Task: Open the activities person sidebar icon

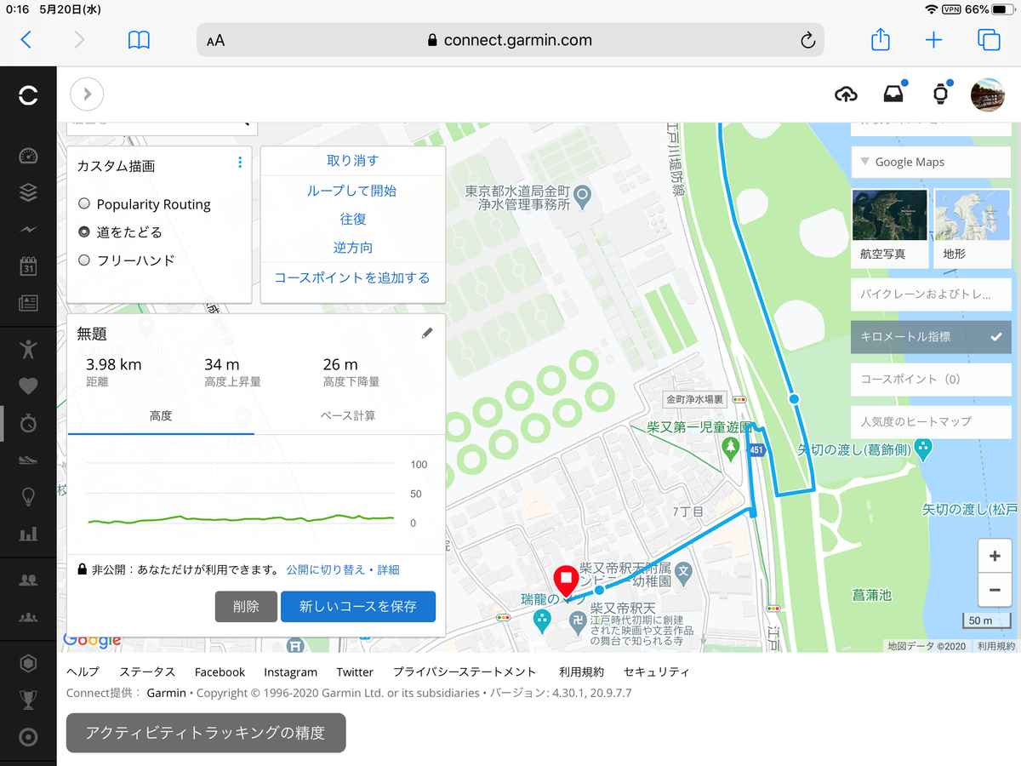Action: pyautogui.click(x=28, y=348)
